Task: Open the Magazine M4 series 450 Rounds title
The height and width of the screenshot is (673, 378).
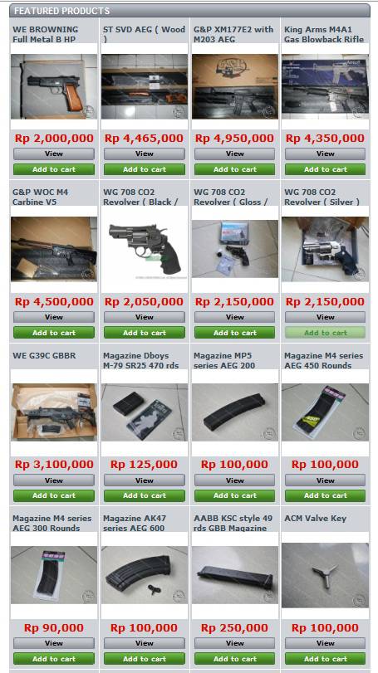Action: coord(323,360)
